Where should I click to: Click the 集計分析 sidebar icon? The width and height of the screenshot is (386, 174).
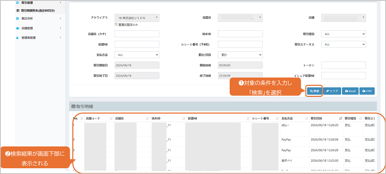[x=17, y=18]
